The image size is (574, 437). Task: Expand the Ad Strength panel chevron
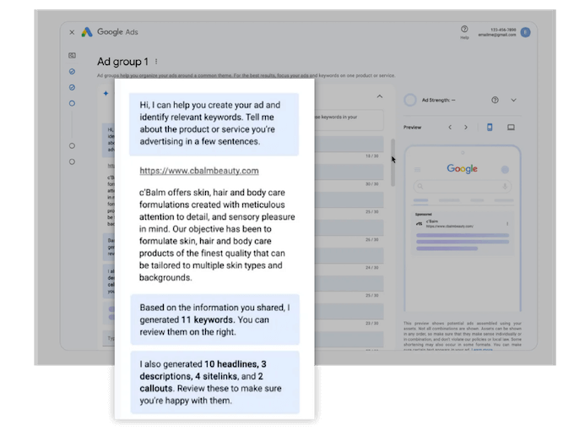tap(513, 100)
